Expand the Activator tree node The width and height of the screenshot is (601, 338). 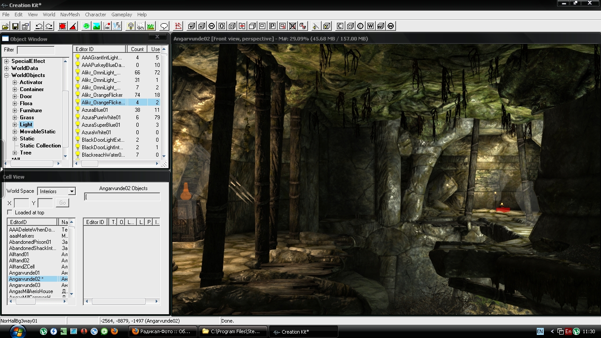pos(15,82)
